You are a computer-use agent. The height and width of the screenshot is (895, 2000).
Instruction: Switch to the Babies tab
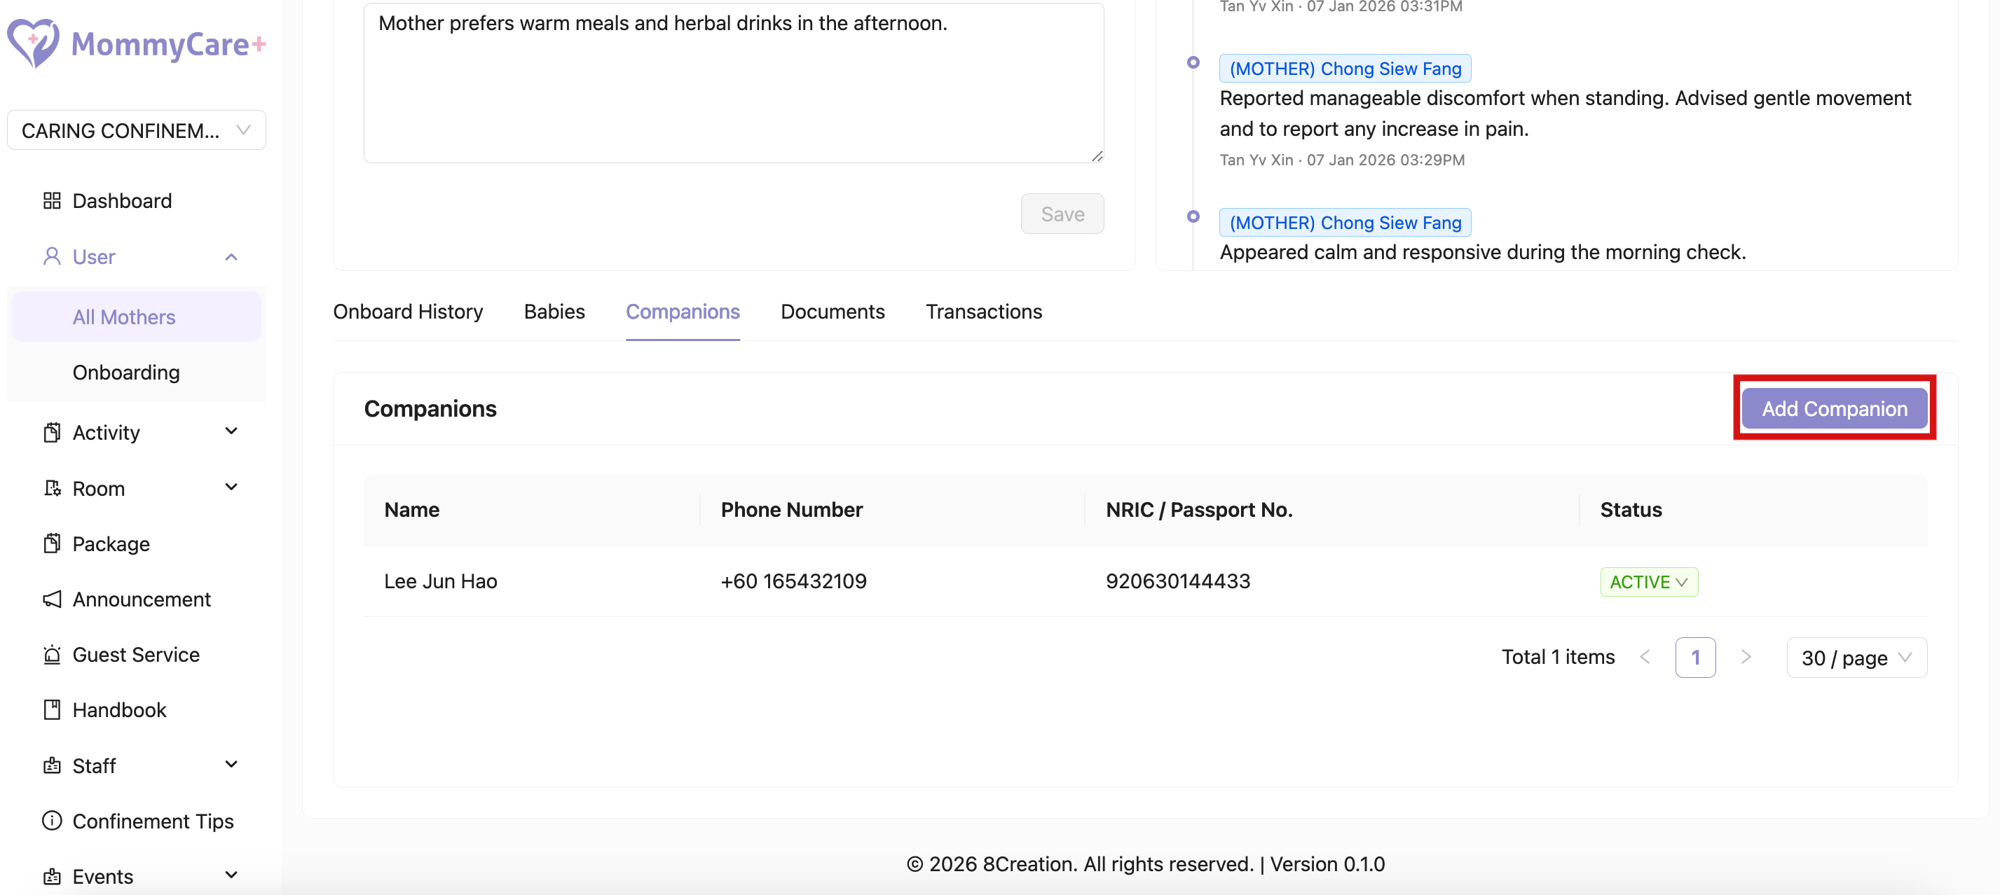554,312
